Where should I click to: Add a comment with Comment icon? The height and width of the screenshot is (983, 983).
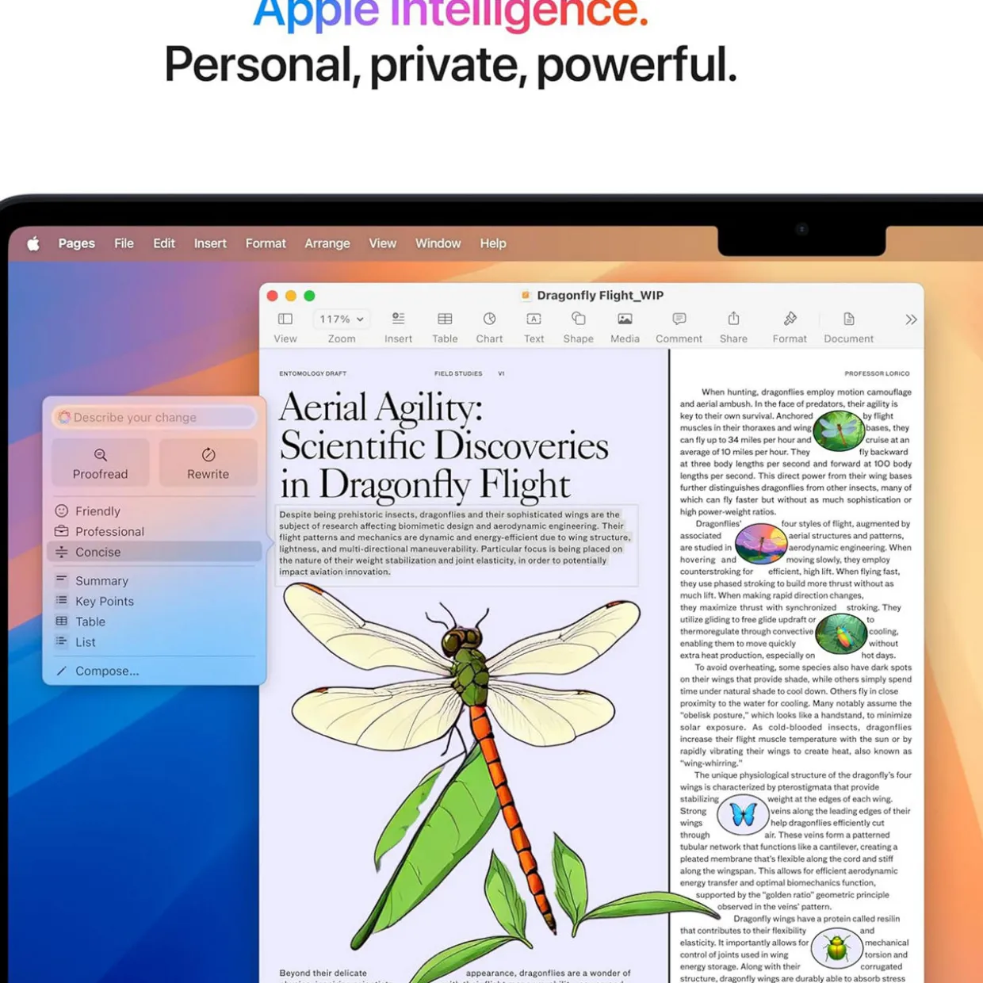679,319
